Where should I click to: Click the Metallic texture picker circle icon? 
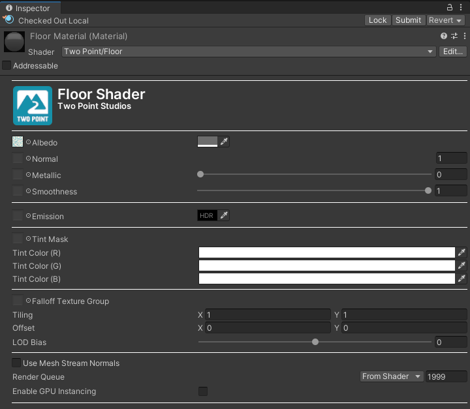click(28, 174)
